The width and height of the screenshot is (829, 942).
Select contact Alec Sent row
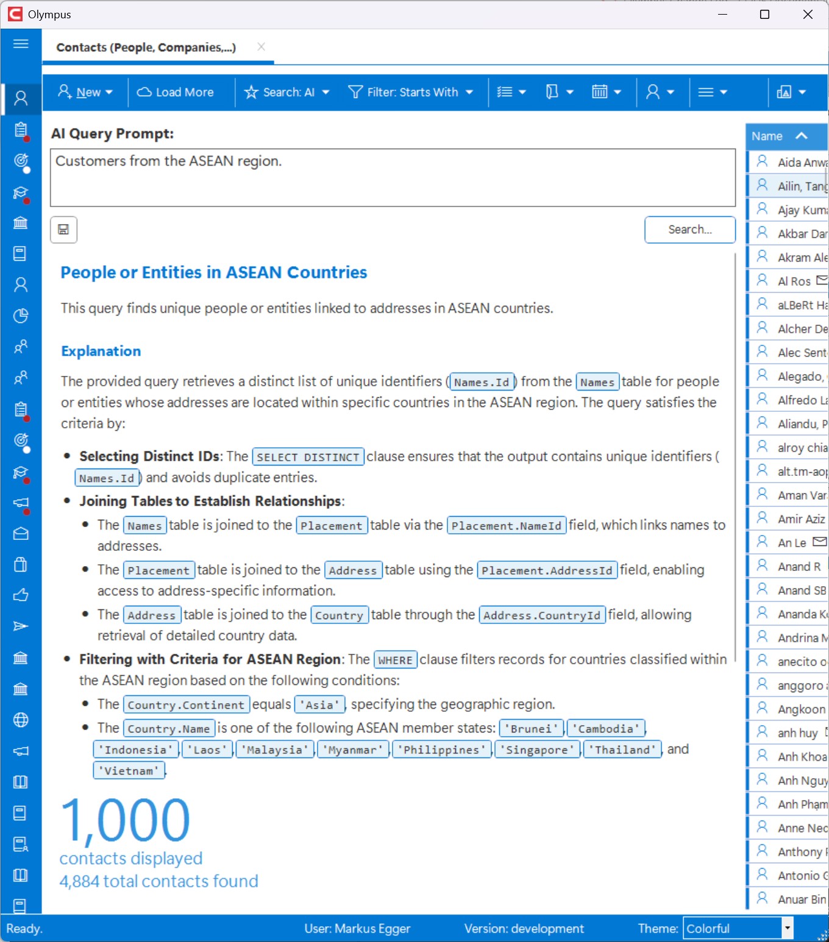coord(788,352)
